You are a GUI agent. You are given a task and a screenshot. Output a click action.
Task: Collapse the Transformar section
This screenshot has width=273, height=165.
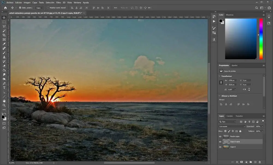220,76
